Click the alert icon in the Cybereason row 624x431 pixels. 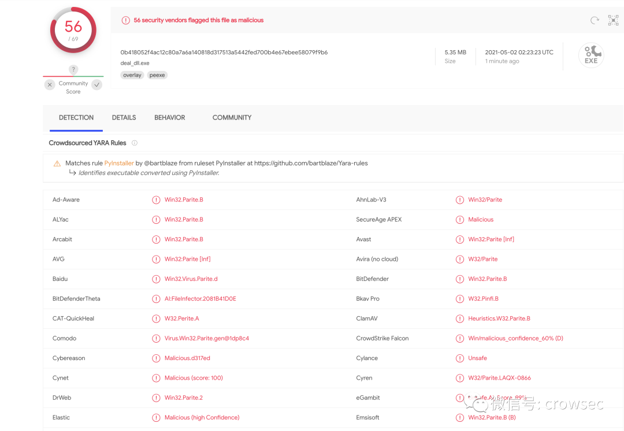(156, 358)
